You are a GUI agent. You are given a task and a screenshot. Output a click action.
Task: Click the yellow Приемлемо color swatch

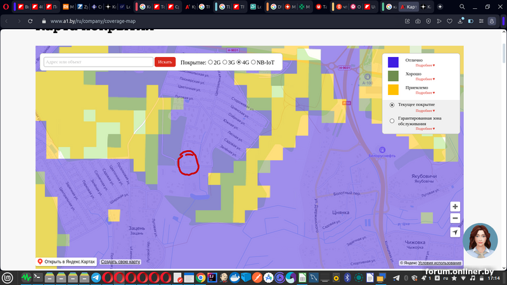(393, 89)
